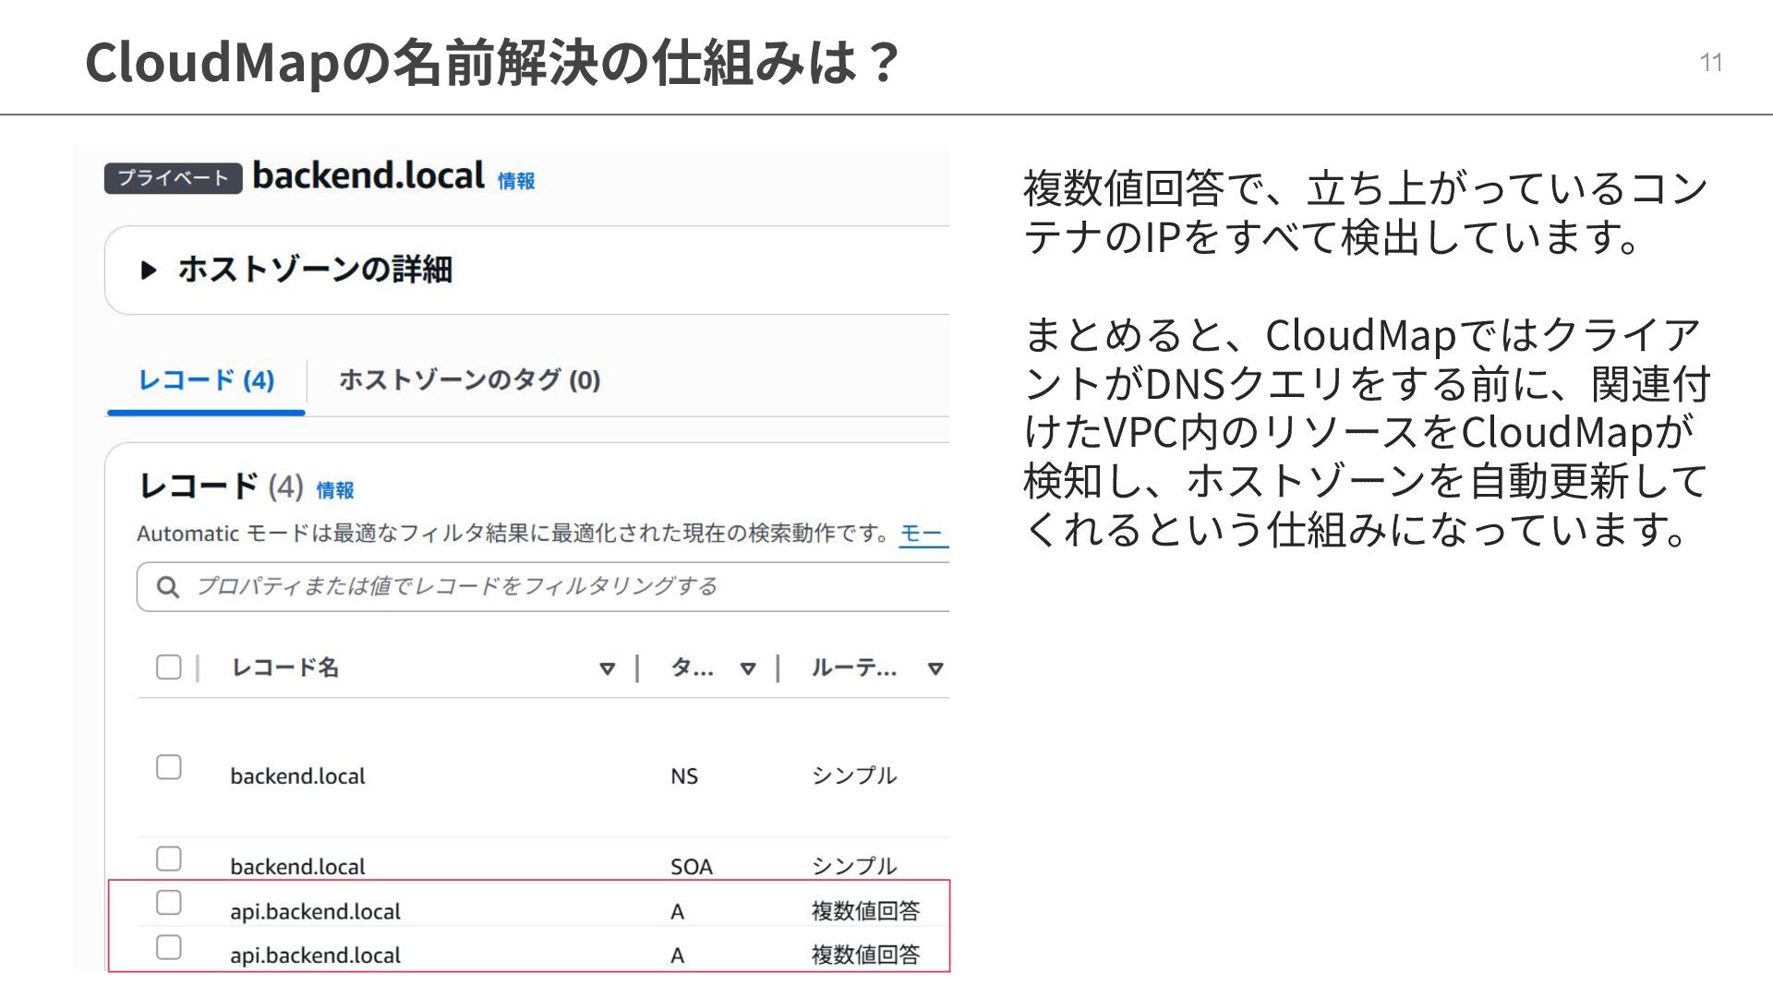Sort by レコード名 column arrow

607,668
